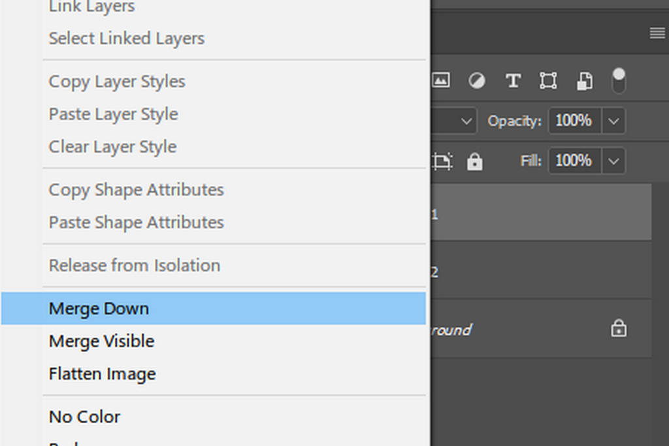Select Merge Visible in the menu
The width and height of the screenshot is (669, 446).
click(102, 341)
